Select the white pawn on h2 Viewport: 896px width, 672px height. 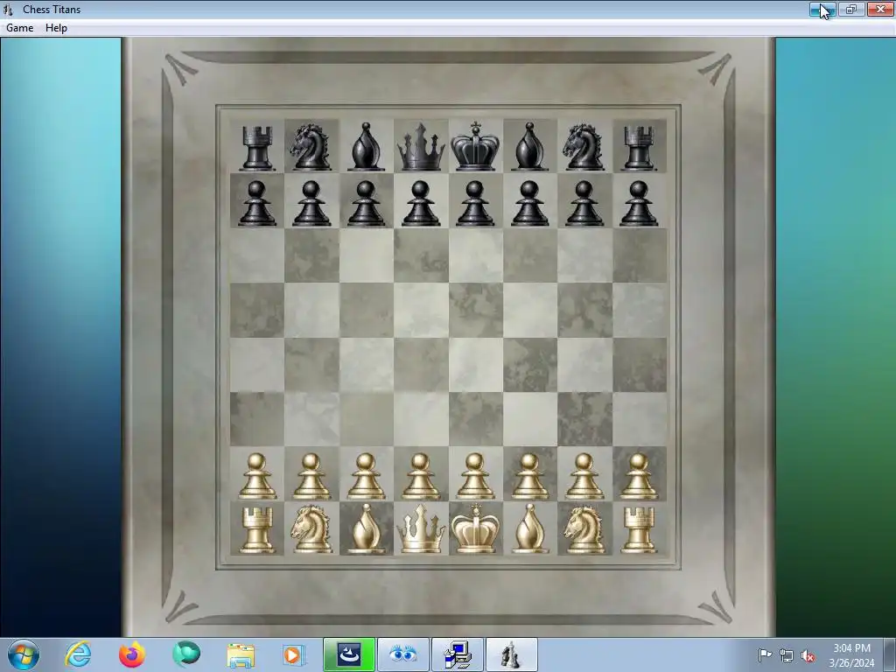[x=638, y=477]
